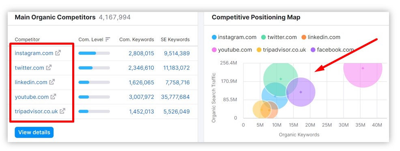Screen dimensions: 400x151
Task: Open twitter.com external link icon
Action: [x=49, y=68]
